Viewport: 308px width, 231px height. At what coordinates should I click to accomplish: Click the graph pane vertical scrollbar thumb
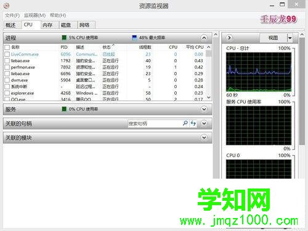(x=302, y=91)
